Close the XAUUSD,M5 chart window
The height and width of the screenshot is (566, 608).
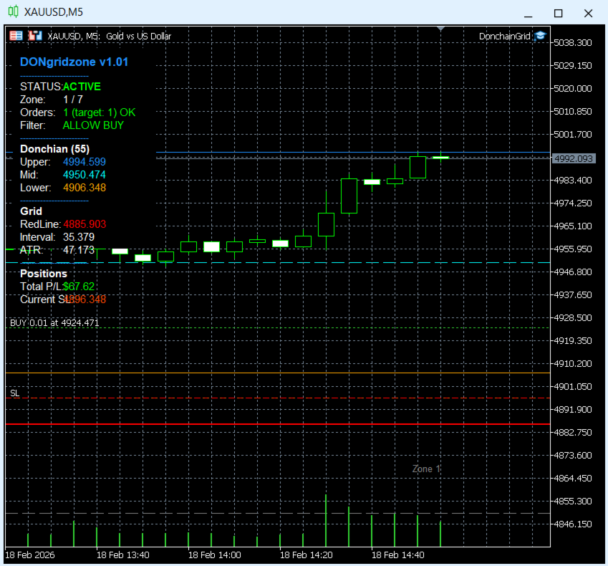(x=588, y=14)
